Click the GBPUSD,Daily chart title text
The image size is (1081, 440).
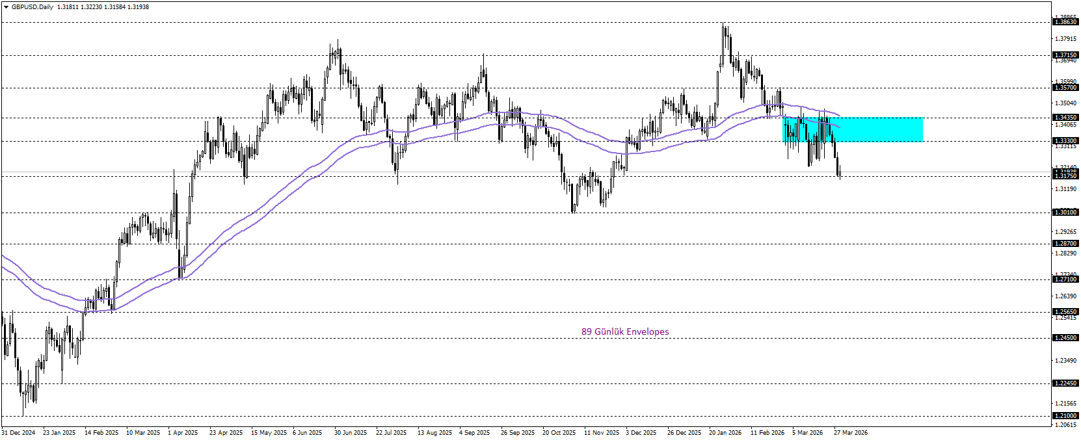pyautogui.click(x=33, y=7)
